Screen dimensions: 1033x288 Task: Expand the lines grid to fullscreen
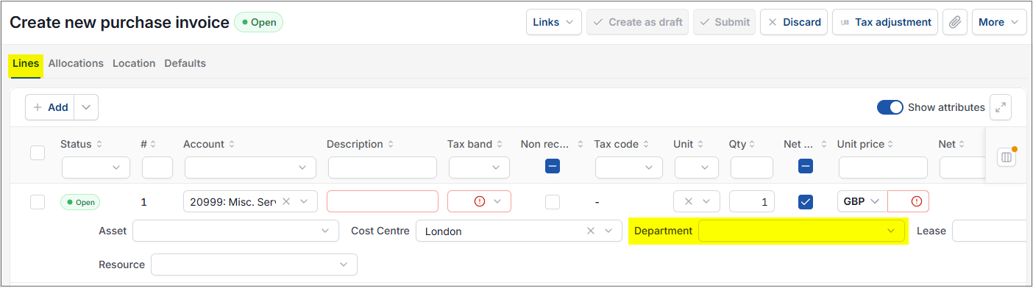pos(1000,107)
